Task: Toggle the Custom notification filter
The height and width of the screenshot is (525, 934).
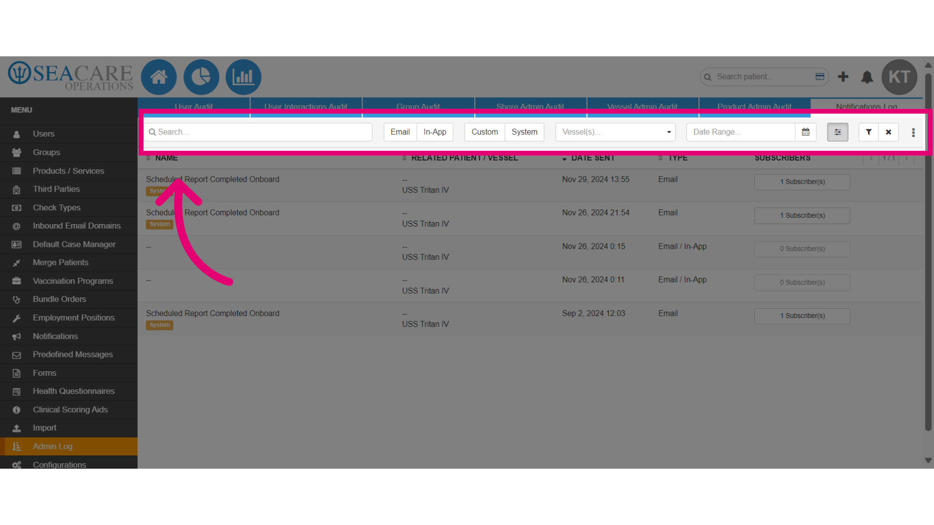Action: click(x=485, y=132)
